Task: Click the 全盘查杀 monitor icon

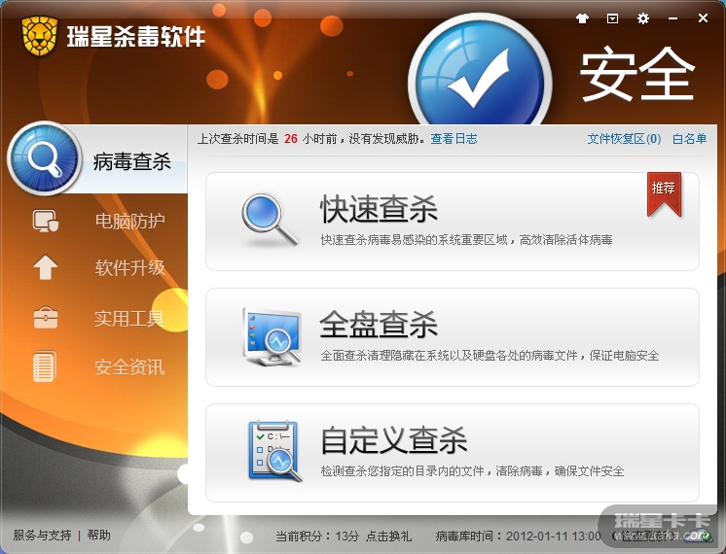Action: (x=272, y=336)
